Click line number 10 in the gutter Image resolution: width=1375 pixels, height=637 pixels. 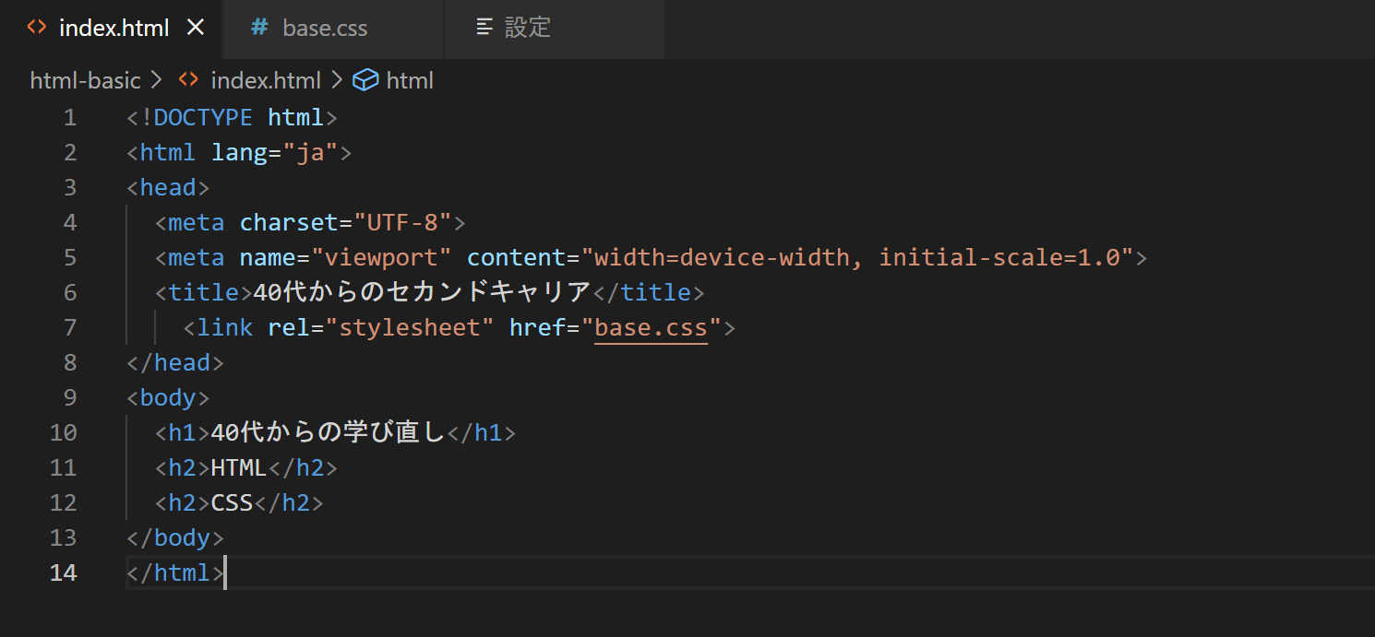coord(63,431)
